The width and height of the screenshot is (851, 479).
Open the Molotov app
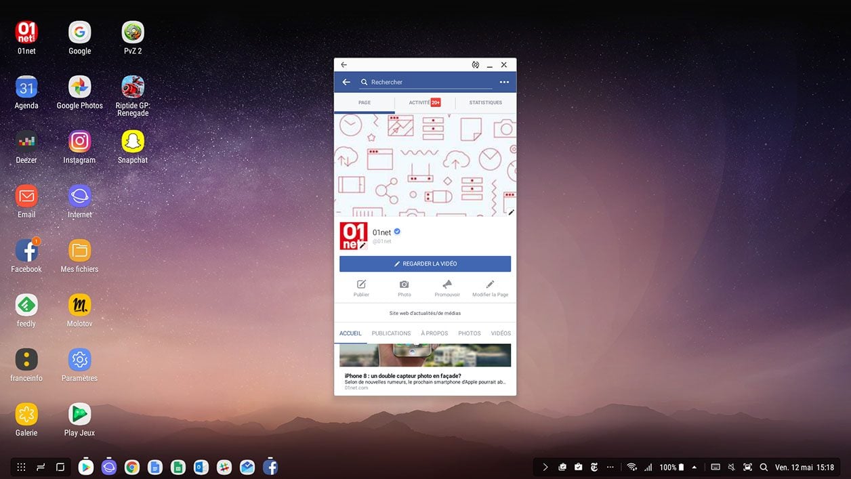[x=79, y=306]
